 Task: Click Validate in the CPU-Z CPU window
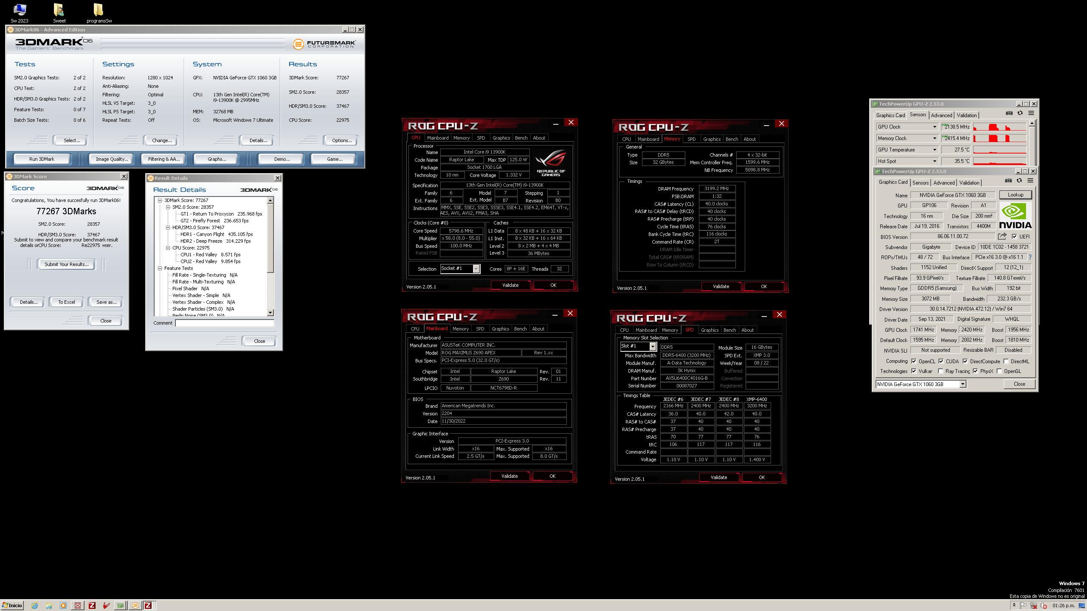coord(510,285)
